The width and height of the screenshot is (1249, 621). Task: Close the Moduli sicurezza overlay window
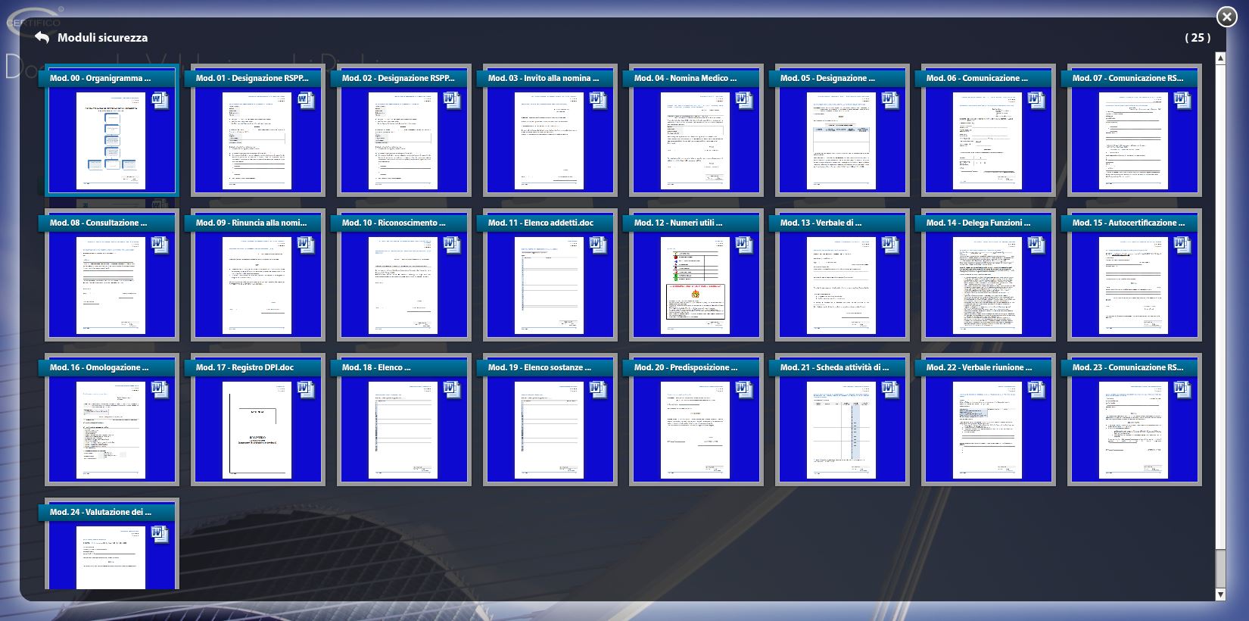pos(1226,17)
